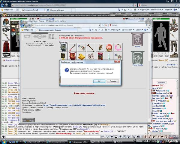The image size is (180, 144).
Task: Select the flower bouquet gift icon
Action: click(100, 47)
